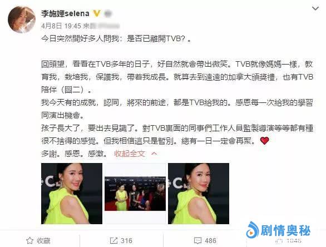Screen dimensions: 326x247
Task: Click the post timestamp 4月8日 19:45
Action: 61,26
